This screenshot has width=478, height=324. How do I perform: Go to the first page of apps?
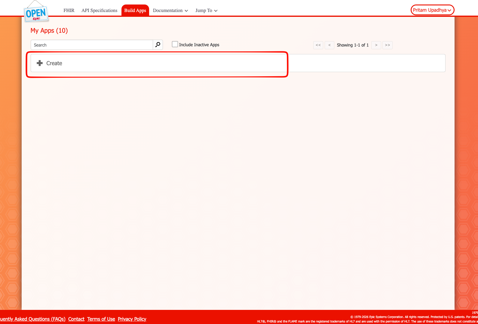318,45
